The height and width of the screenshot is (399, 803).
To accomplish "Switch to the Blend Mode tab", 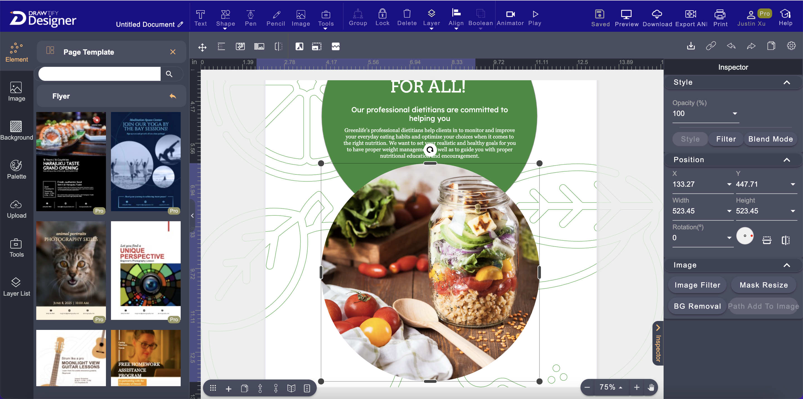I will (x=770, y=139).
